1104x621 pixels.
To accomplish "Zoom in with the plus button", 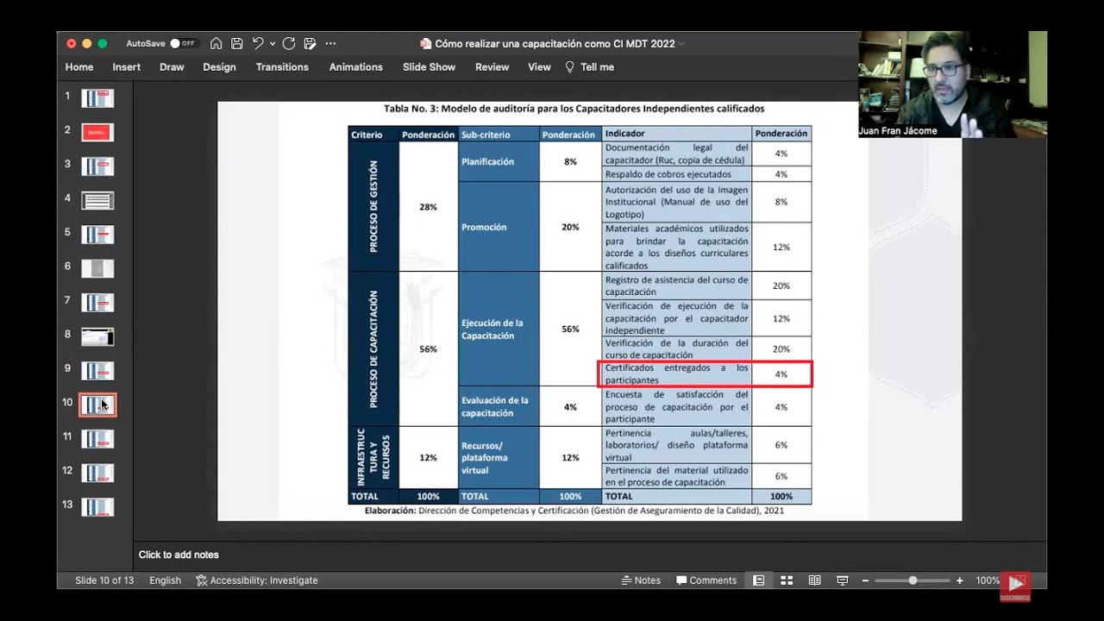I will tap(959, 580).
